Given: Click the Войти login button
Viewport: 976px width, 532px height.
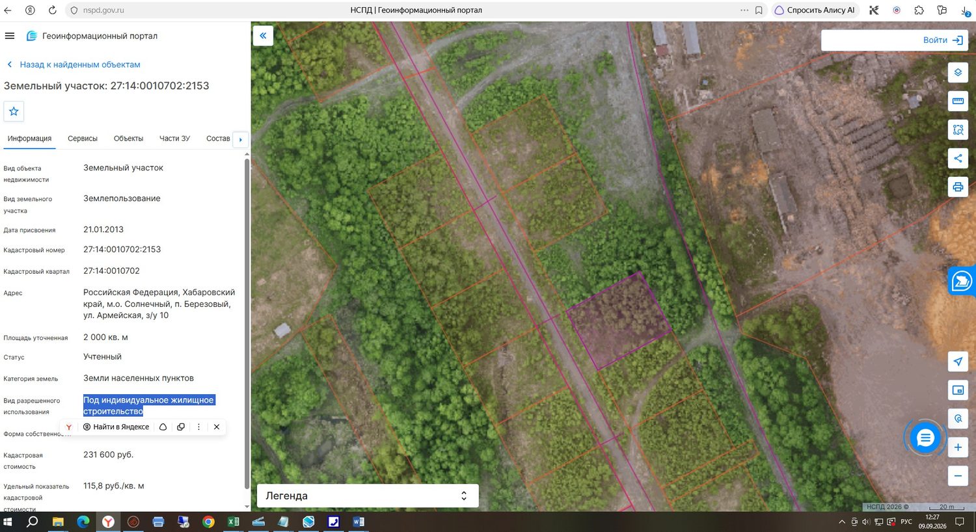Looking at the screenshot, I should click(943, 40).
